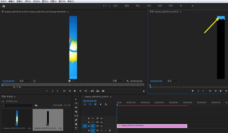Select the Type tool
This screenshot has height=133, width=228.
point(76,128)
